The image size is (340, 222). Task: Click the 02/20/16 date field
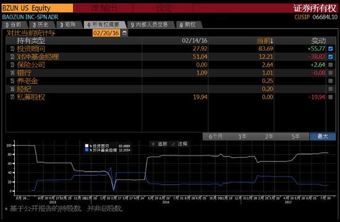tap(106, 33)
